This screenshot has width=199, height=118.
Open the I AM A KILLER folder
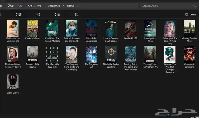130,30
